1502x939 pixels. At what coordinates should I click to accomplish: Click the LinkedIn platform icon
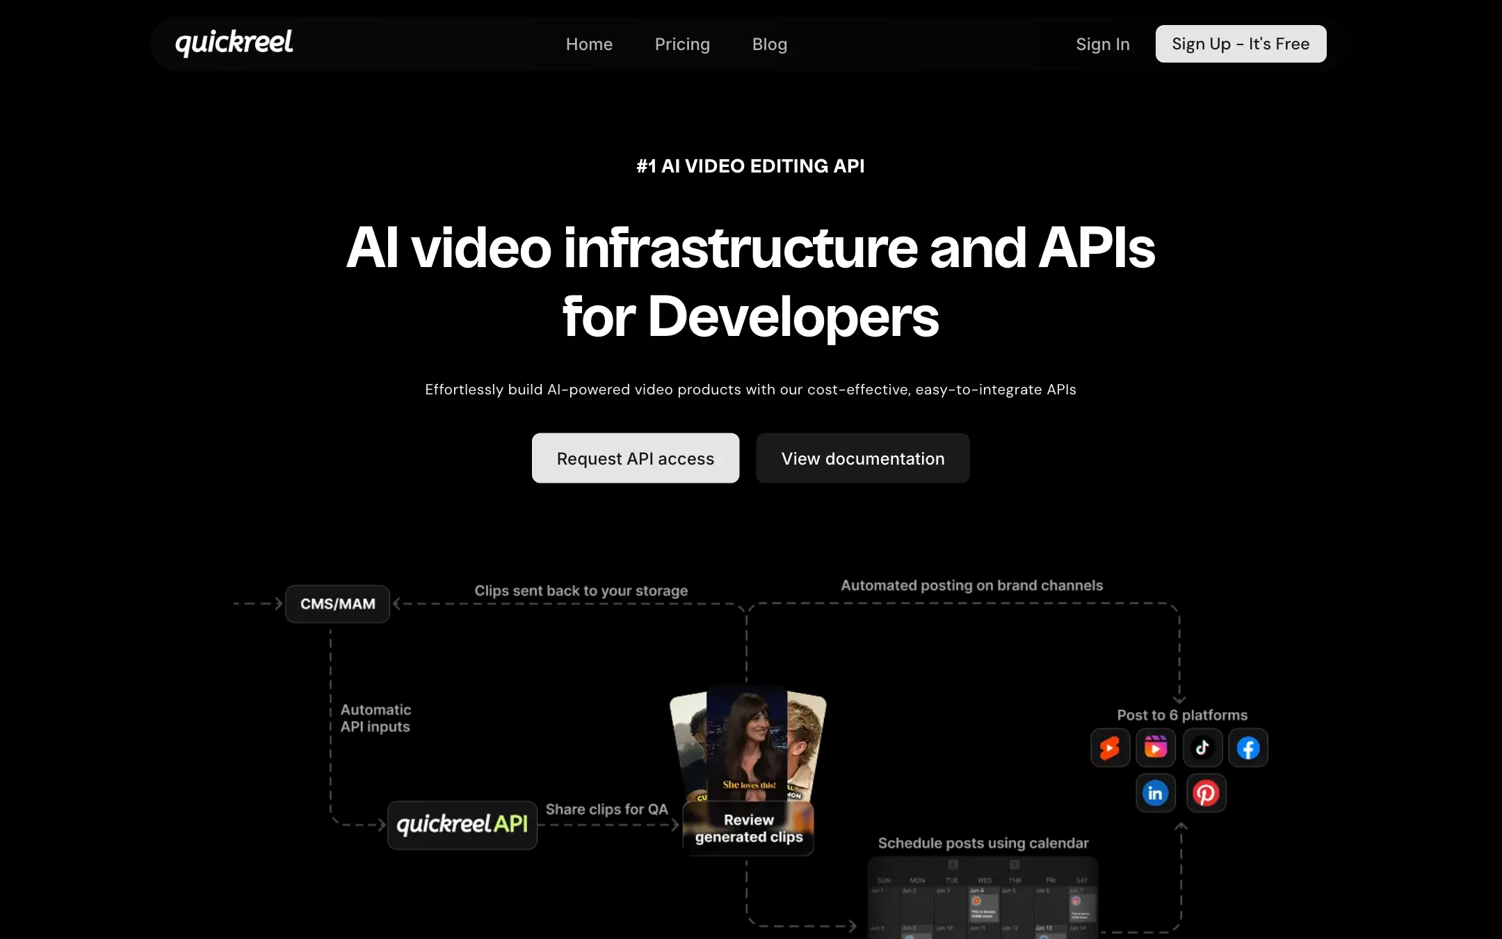click(1156, 793)
